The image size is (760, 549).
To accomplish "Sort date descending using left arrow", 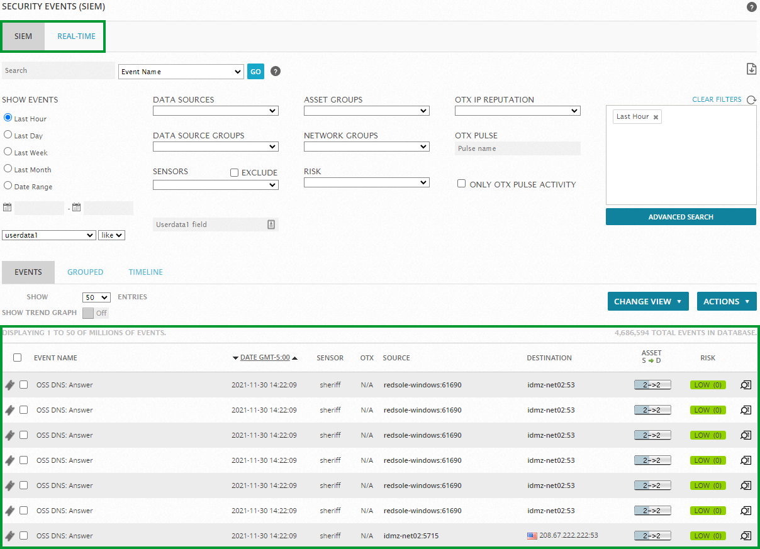I will click(236, 358).
